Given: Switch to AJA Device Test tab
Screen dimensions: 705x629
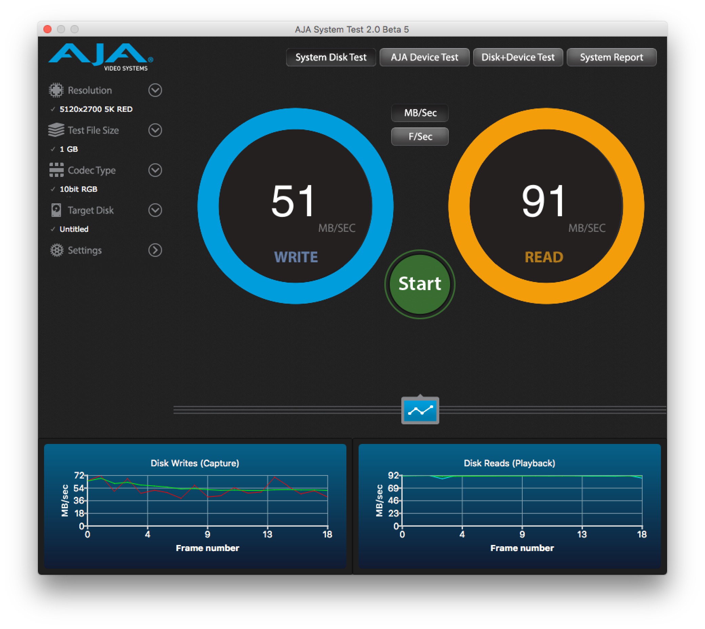Looking at the screenshot, I should (424, 57).
